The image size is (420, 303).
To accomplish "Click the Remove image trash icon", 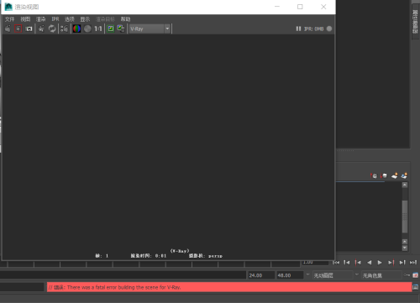I will (x=121, y=29).
